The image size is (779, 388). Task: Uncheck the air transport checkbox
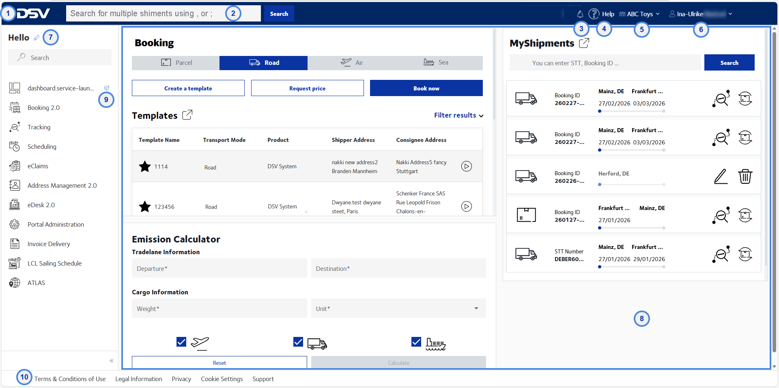181,342
